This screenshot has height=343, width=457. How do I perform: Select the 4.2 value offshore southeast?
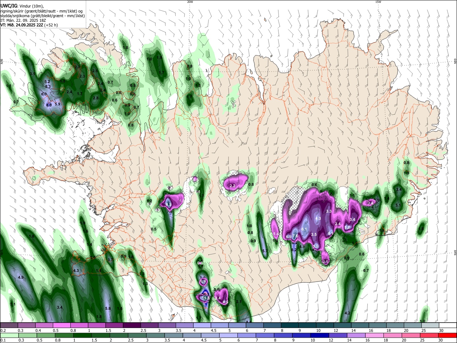pos(347,313)
